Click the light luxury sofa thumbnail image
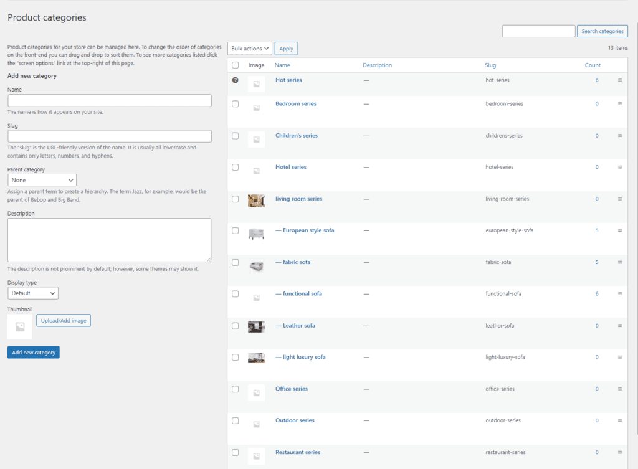This screenshot has width=638, height=469. coord(256,358)
